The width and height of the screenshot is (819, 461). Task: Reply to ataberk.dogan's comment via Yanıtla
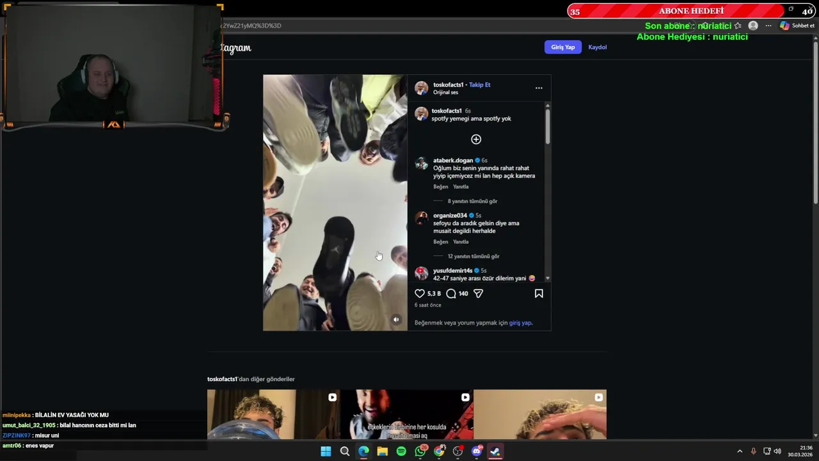(461, 187)
